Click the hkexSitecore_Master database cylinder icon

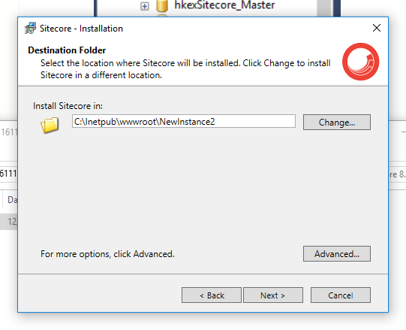pos(162,6)
